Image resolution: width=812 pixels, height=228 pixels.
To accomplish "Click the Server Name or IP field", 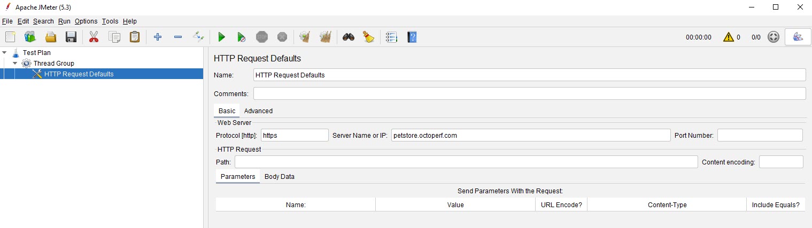I will [531, 135].
